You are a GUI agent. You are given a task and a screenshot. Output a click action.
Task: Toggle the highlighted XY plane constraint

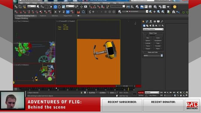click(x=68, y=12)
